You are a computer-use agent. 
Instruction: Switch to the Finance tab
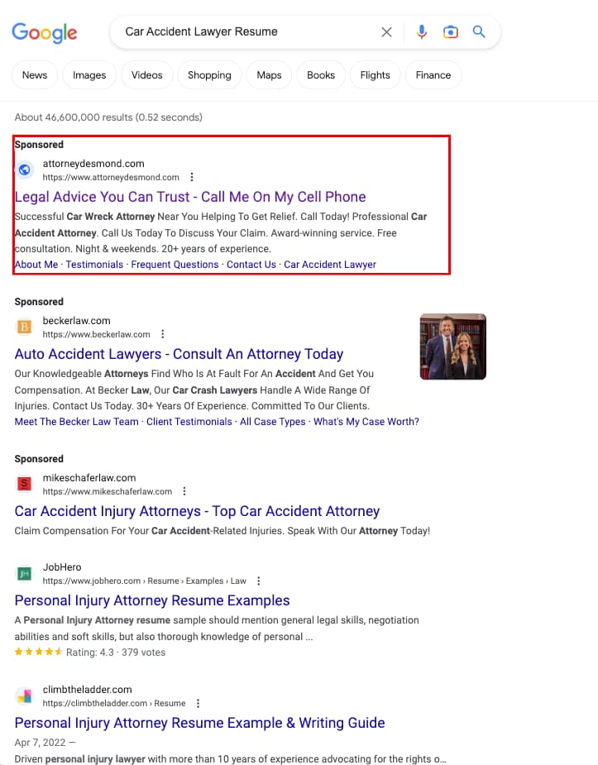pyautogui.click(x=433, y=75)
